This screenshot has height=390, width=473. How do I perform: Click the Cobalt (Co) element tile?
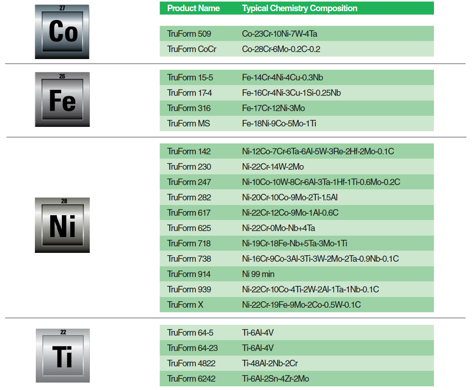(62, 32)
